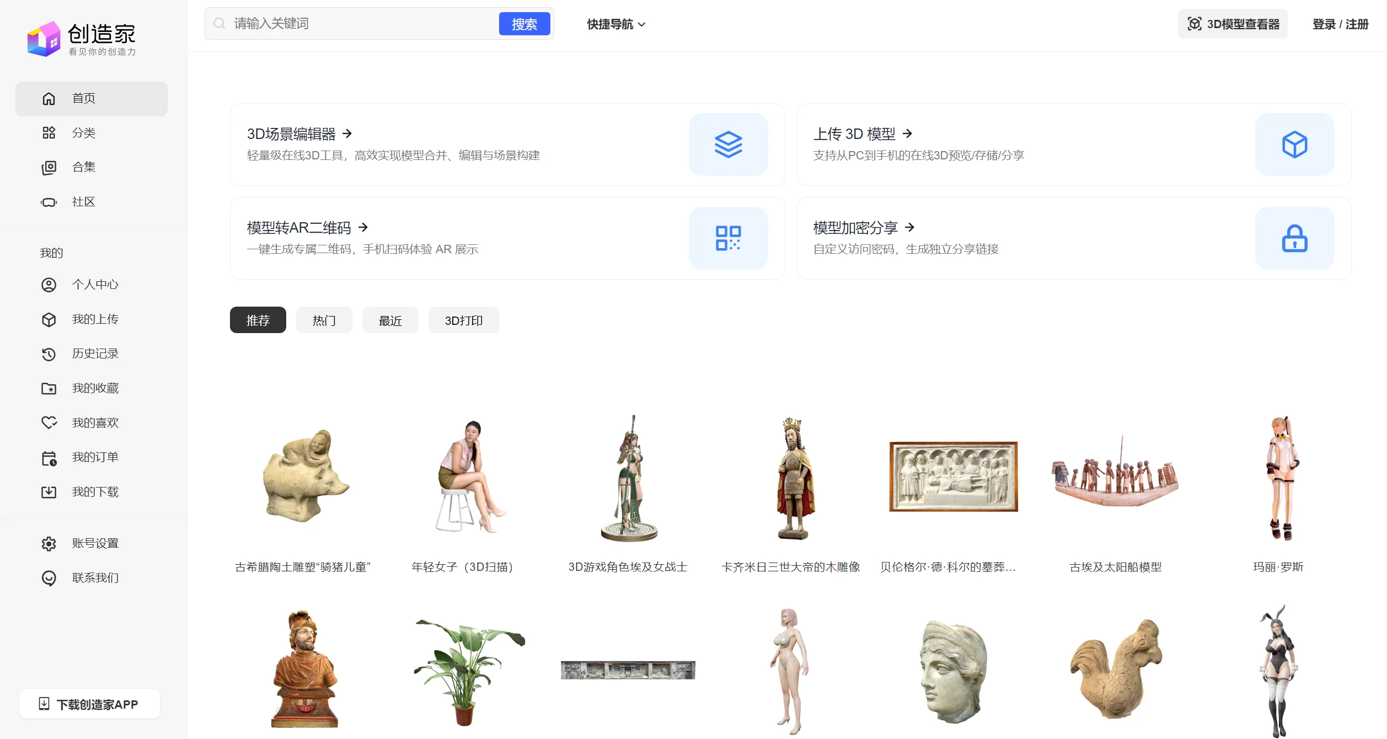Click the 下载创造家APP button

point(90,704)
